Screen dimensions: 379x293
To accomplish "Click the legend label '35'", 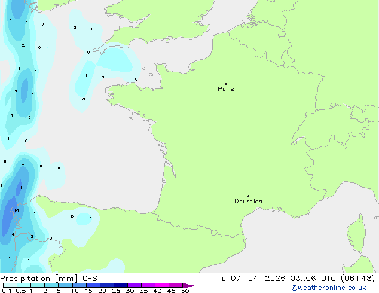I will click(x=143, y=291).
